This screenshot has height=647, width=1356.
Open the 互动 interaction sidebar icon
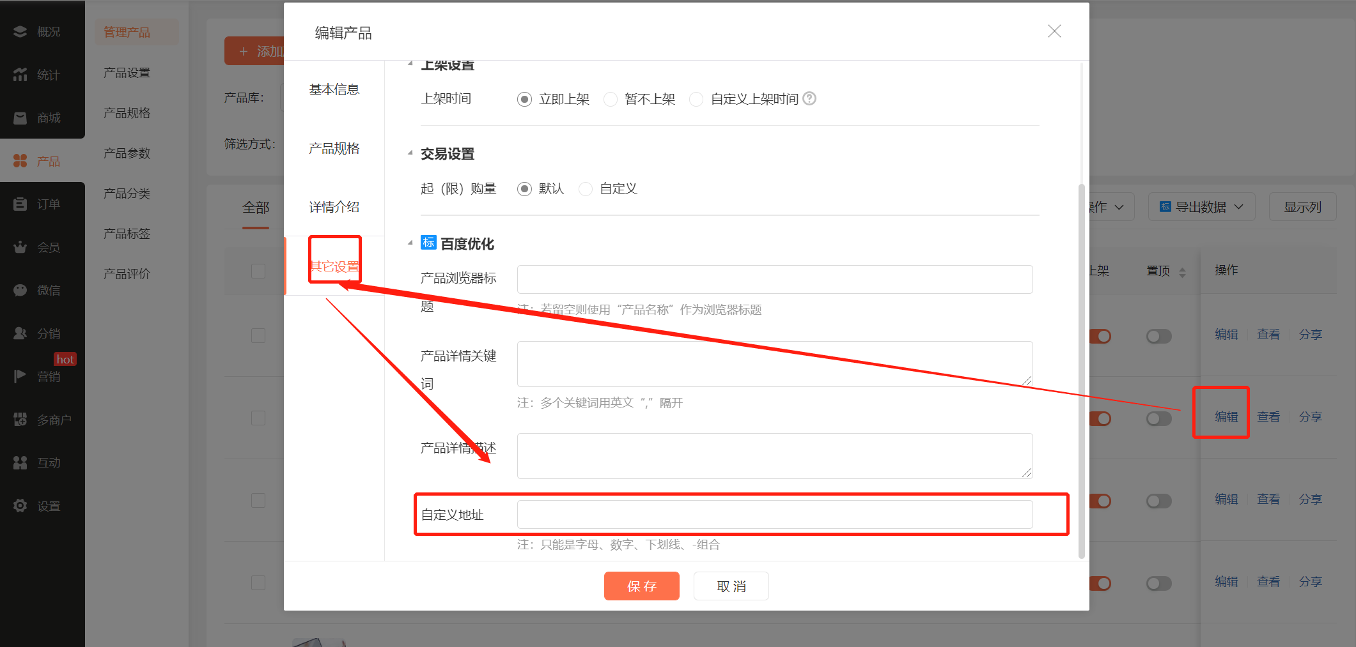[20, 462]
